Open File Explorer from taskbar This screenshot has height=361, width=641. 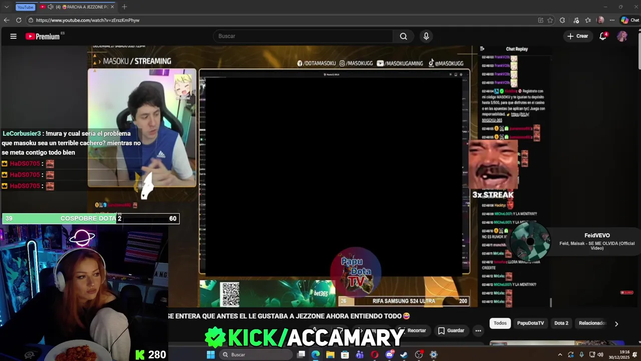coord(330,354)
